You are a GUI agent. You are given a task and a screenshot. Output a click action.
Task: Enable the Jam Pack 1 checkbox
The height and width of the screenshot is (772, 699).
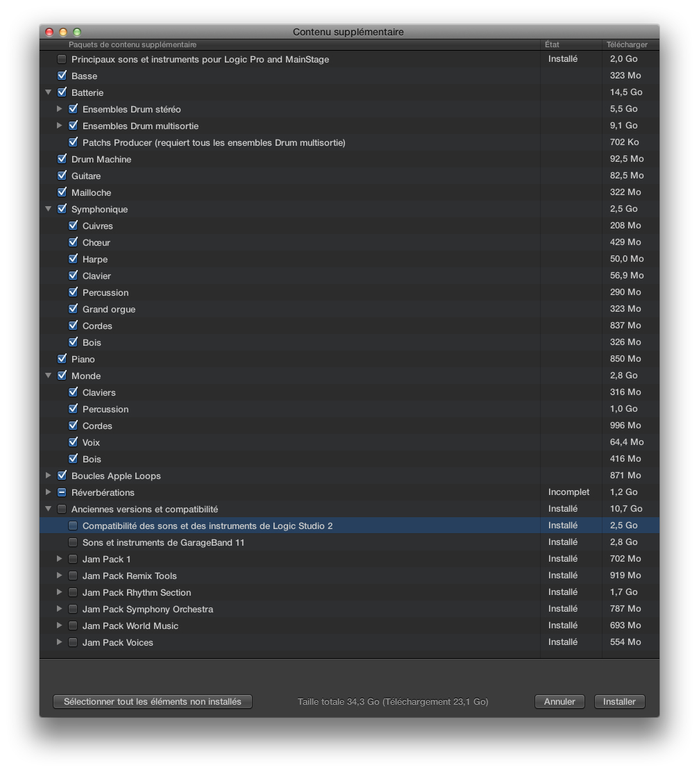tap(73, 559)
